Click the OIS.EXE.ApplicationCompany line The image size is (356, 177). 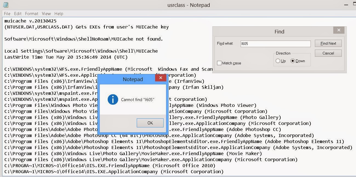click(x=114, y=172)
